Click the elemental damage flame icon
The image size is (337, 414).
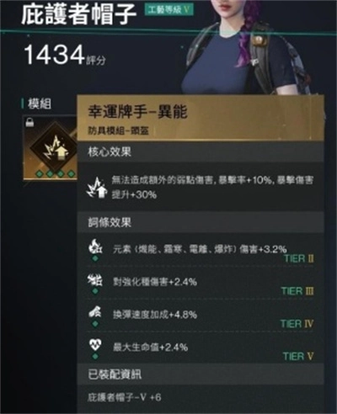95,247
